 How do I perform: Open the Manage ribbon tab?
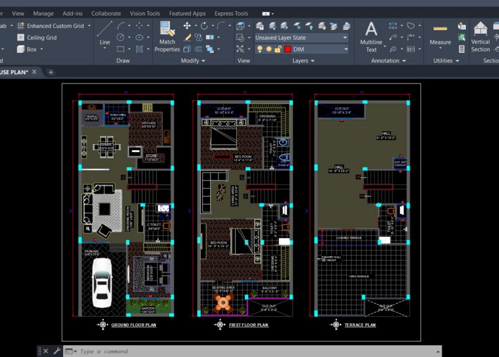(x=43, y=14)
